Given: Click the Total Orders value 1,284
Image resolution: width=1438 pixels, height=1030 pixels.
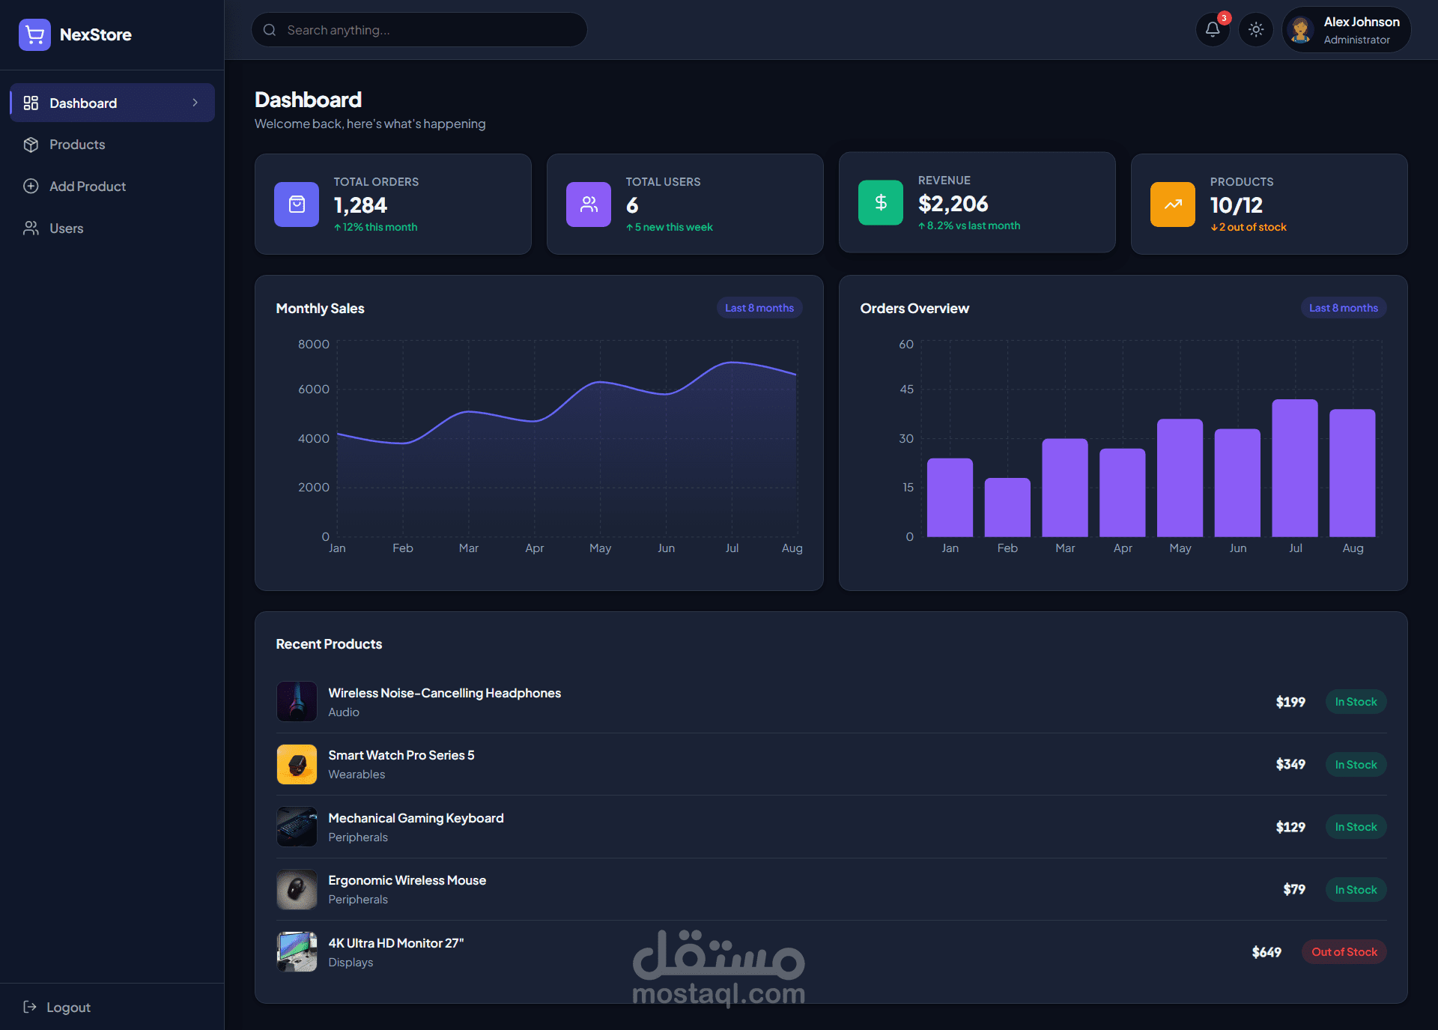Looking at the screenshot, I should [360, 205].
